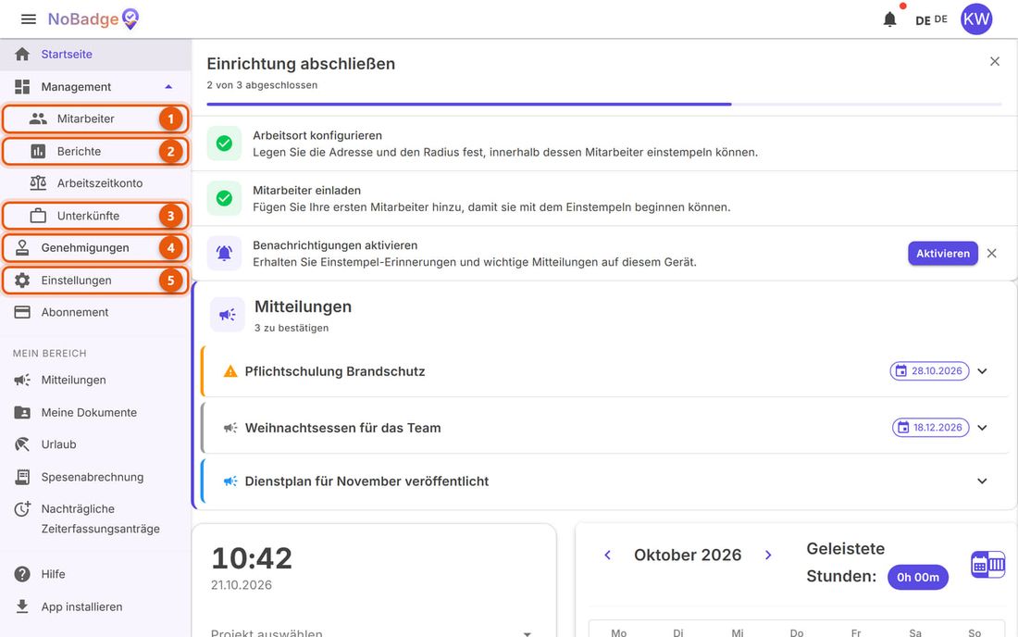Screen dimensions: 1018x637
Task: Click the Management dashboard icon
Action: click(22, 86)
